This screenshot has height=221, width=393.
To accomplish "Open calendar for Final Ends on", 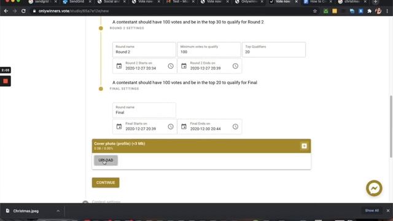I will (x=184, y=127).
